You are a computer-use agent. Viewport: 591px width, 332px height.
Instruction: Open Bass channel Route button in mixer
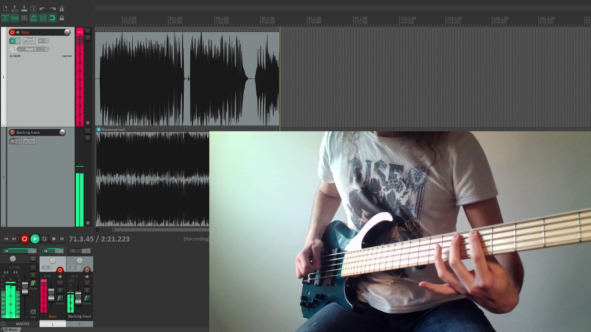60,298
